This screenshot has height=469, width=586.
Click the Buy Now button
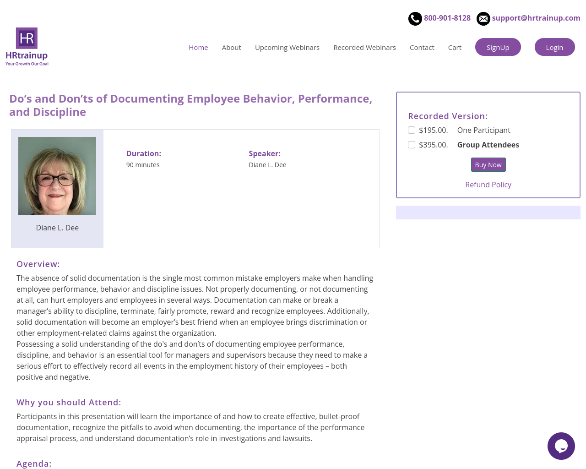(x=488, y=165)
